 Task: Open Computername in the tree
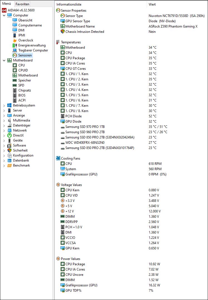[30, 25]
